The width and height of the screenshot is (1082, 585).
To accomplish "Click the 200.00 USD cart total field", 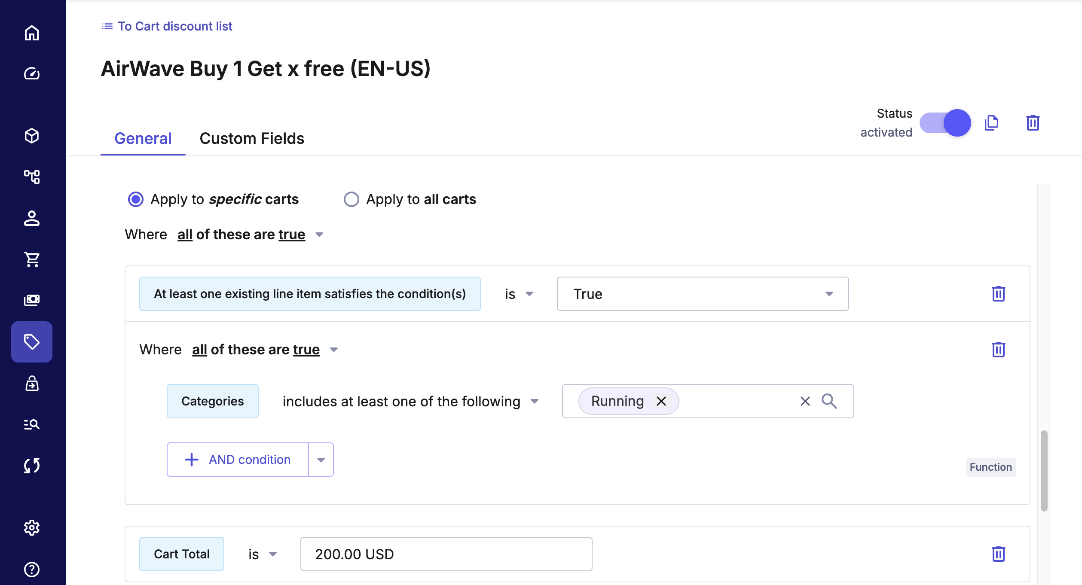I will 446,554.
